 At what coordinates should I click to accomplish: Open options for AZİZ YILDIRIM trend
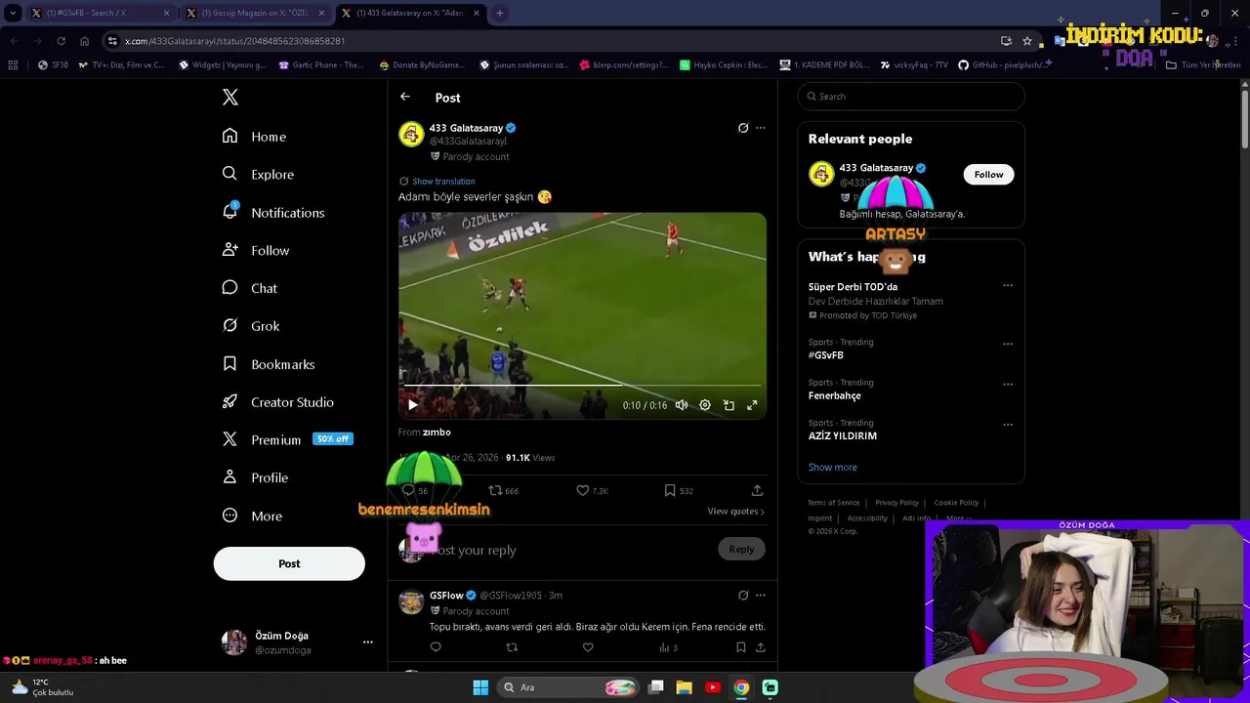pos(1008,425)
